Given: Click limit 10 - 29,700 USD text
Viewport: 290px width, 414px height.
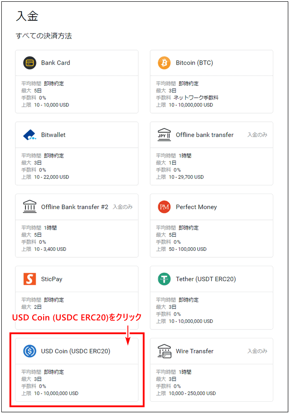Looking at the screenshot, I should 186,177.
